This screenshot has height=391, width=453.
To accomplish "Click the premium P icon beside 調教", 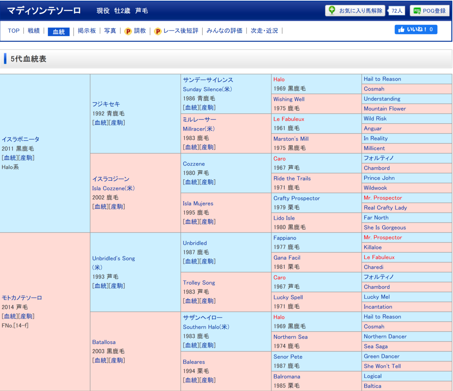I will click(128, 31).
